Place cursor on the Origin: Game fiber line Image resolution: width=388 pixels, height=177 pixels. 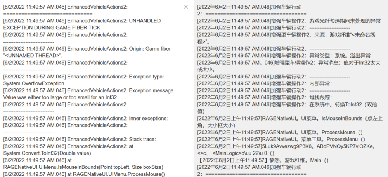(x=87, y=49)
